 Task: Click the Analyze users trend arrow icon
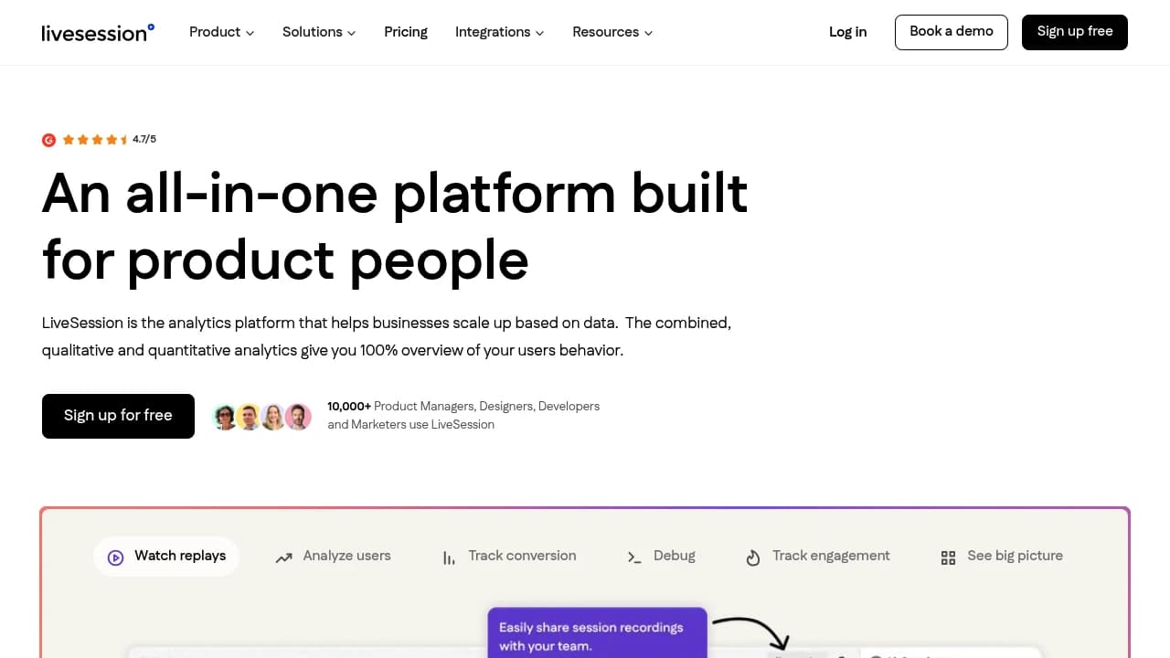284,557
